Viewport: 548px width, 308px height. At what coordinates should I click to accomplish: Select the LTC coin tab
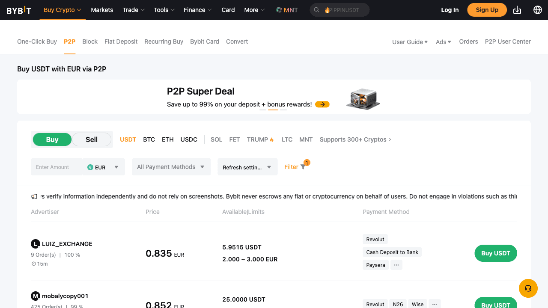287,139
